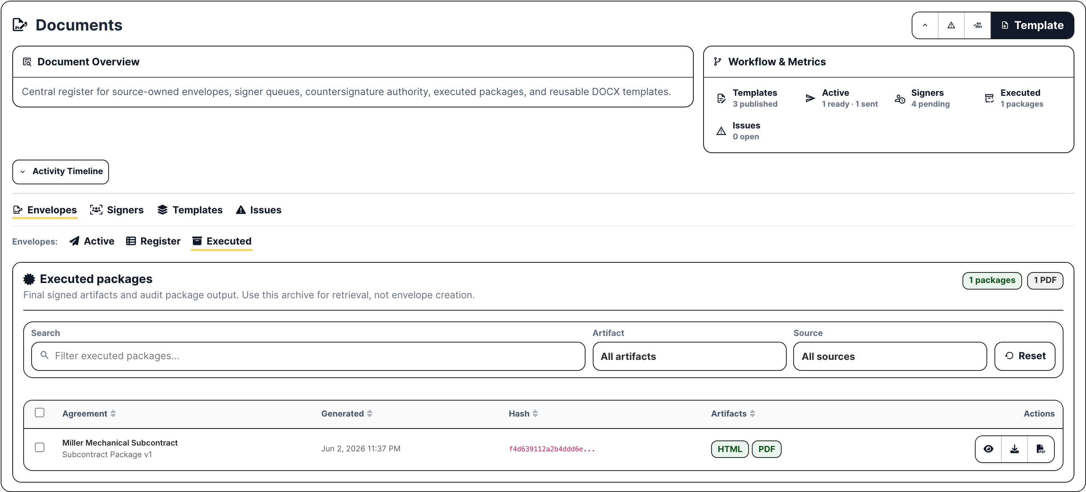Click the Executed 1 packages metric text

(1021, 99)
